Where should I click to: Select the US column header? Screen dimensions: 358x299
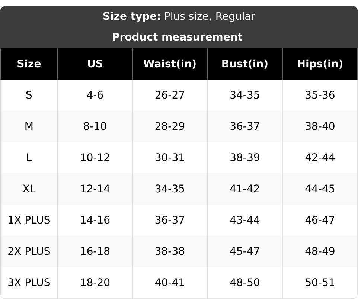pos(95,64)
